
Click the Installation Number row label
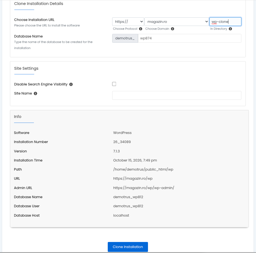click(x=31, y=142)
